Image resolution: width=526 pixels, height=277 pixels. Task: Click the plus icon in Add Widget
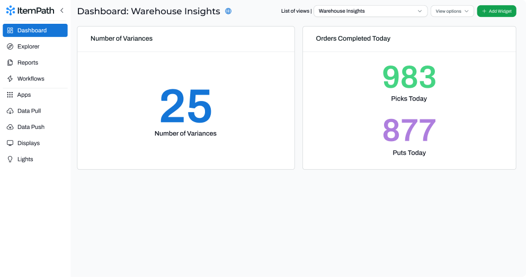coord(484,11)
